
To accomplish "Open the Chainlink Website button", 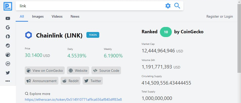I will tap(78, 71).
